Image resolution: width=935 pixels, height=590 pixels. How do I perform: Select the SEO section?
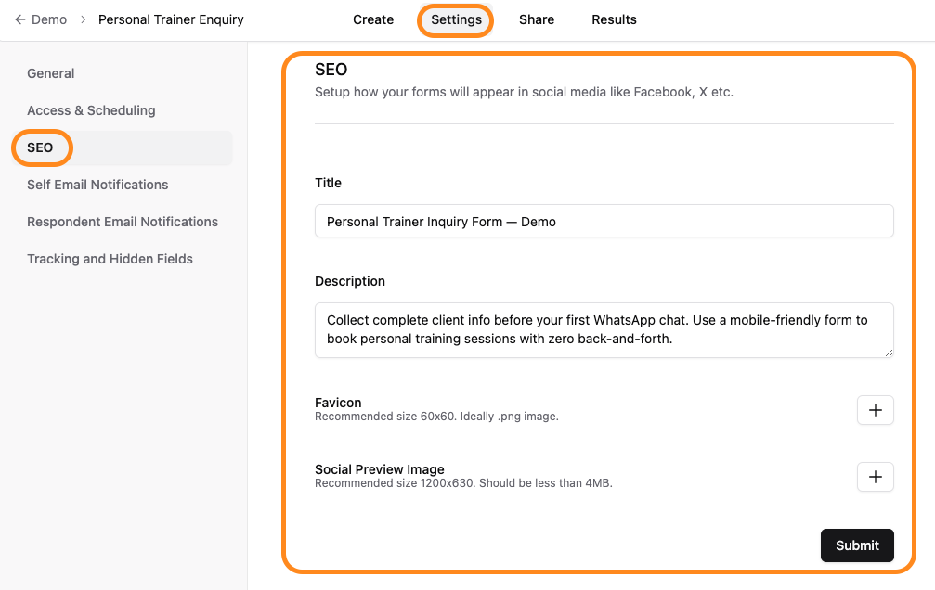(x=41, y=147)
